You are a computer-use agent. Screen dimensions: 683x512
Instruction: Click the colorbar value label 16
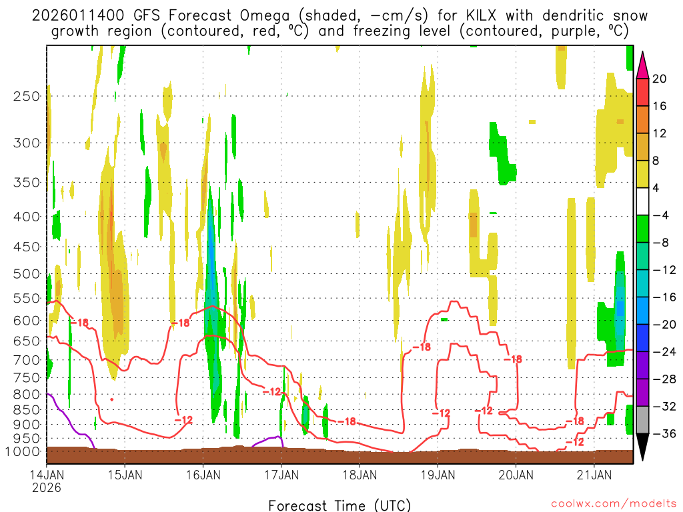coord(660,106)
